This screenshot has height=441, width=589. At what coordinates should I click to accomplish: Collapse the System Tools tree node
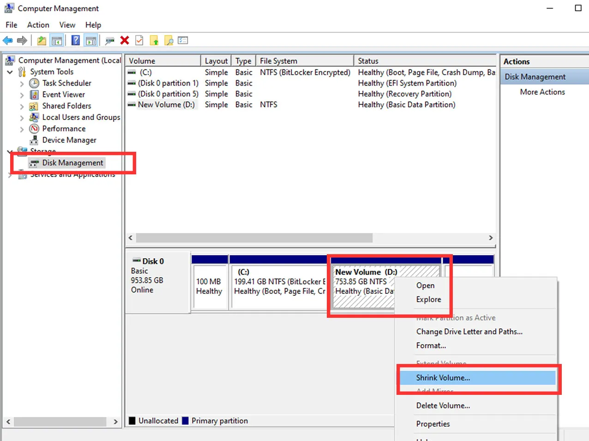(x=10, y=72)
